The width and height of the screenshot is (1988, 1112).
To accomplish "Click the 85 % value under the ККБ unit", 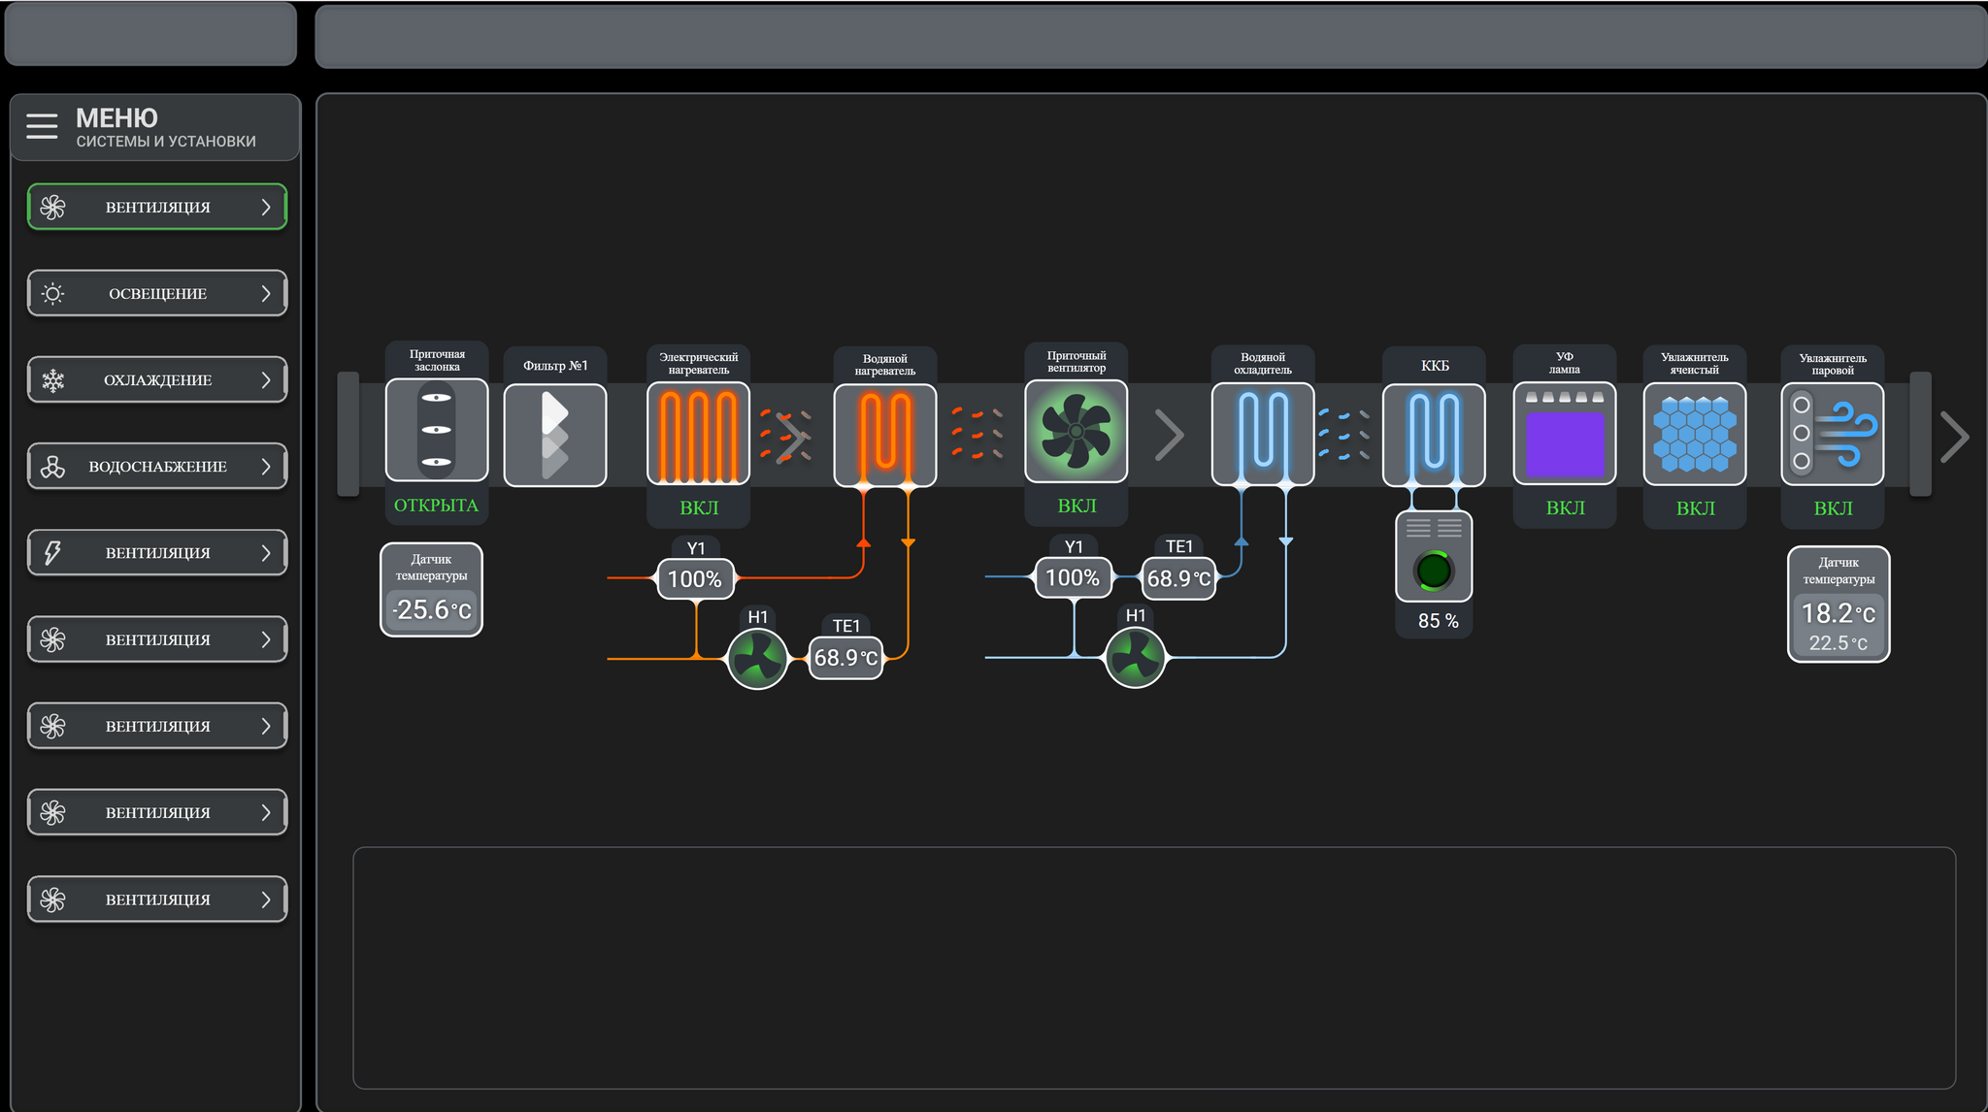I will point(1438,621).
